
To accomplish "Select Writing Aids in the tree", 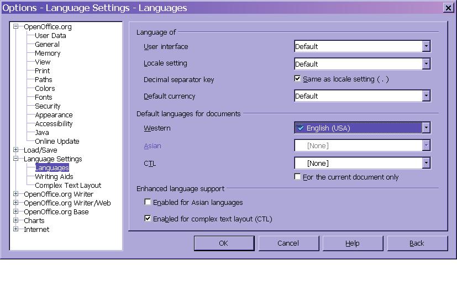I will pos(54,177).
